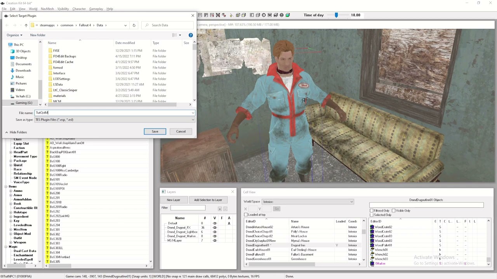Image resolution: width=497 pixels, height=279 pixels.
Task: Open the Gameplay menu
Action: pyautogui.click(x=96, y=9)
